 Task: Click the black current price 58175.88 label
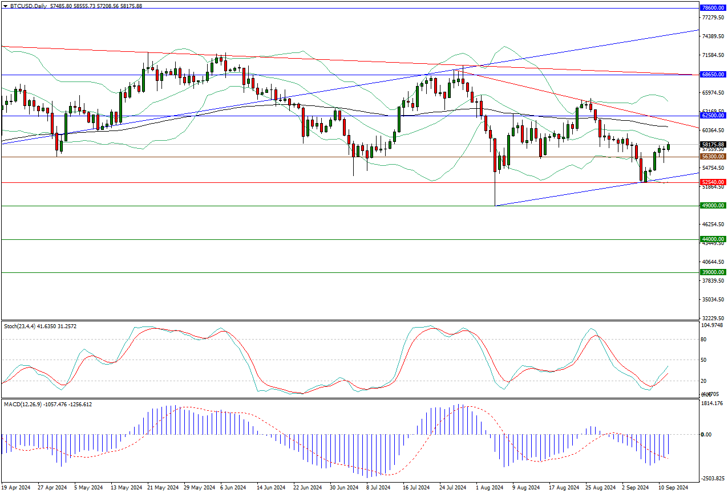click(713, 145)
